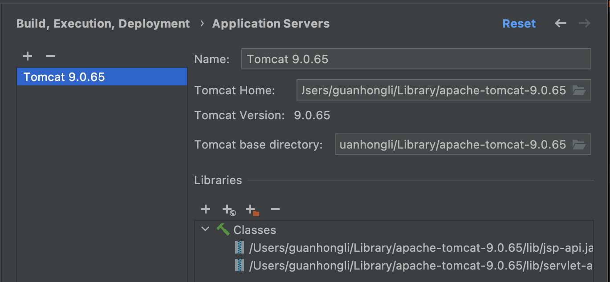
Task: Add library with plain plus icon
Action: tap(205, 209)
